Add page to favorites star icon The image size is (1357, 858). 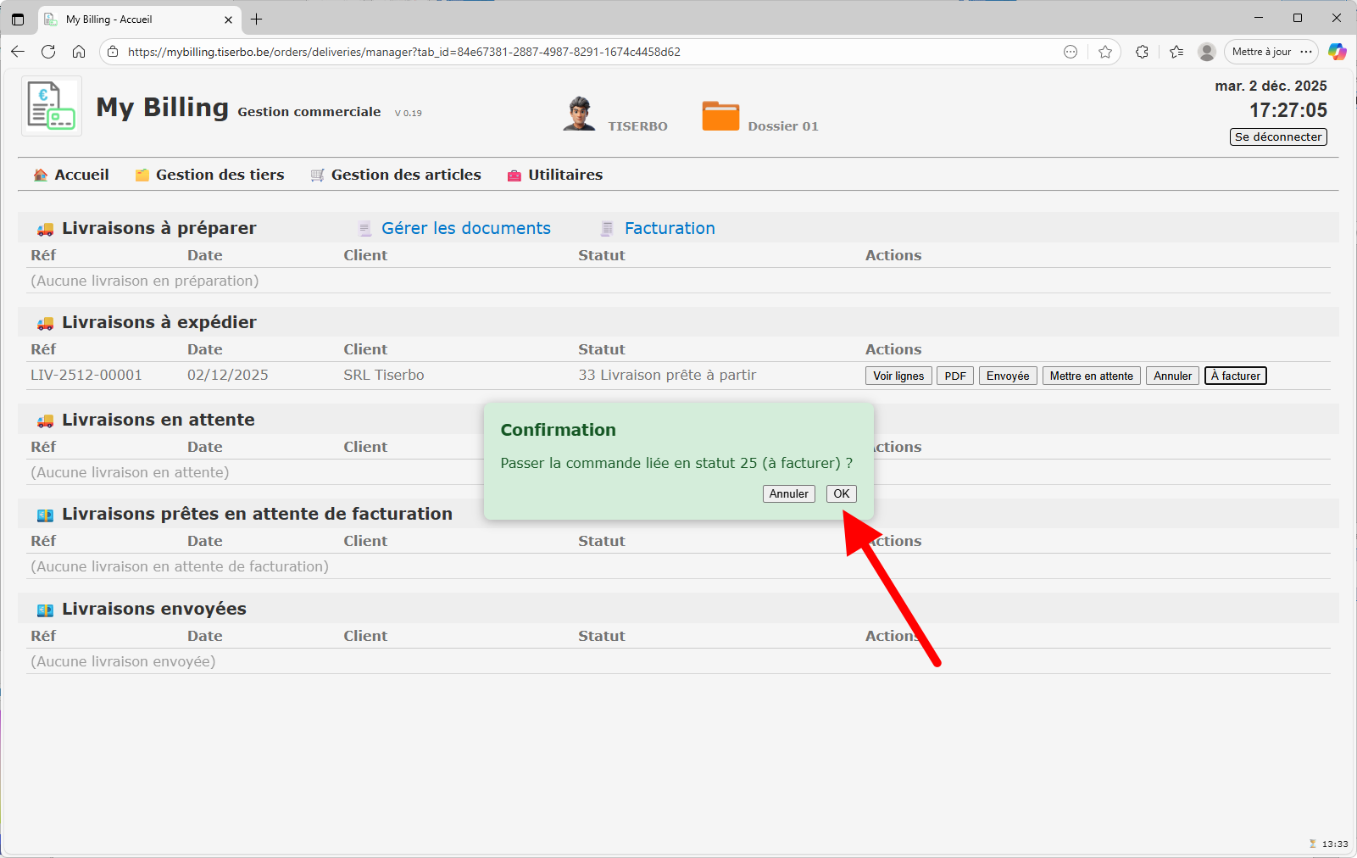click(x=1104, y=52)
